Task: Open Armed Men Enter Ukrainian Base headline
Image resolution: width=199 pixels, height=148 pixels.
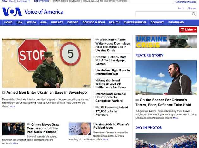Action: click(47, 92)
